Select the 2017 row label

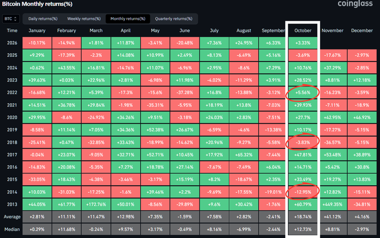[x=12, y=154]
